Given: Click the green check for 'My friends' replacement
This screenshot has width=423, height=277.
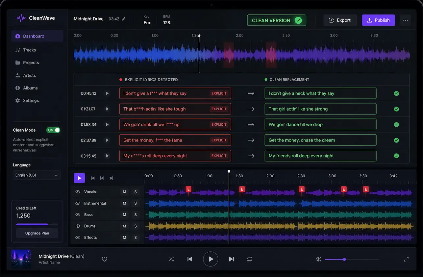Looking at the screenshot, I should [396, 156].
